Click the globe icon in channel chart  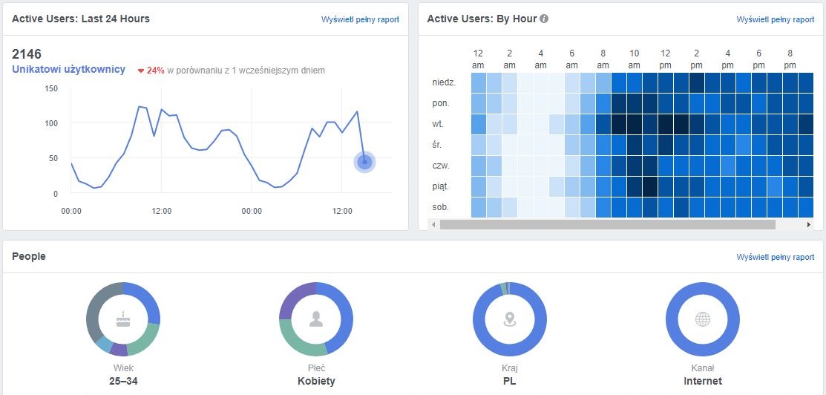tap(703, 319)
